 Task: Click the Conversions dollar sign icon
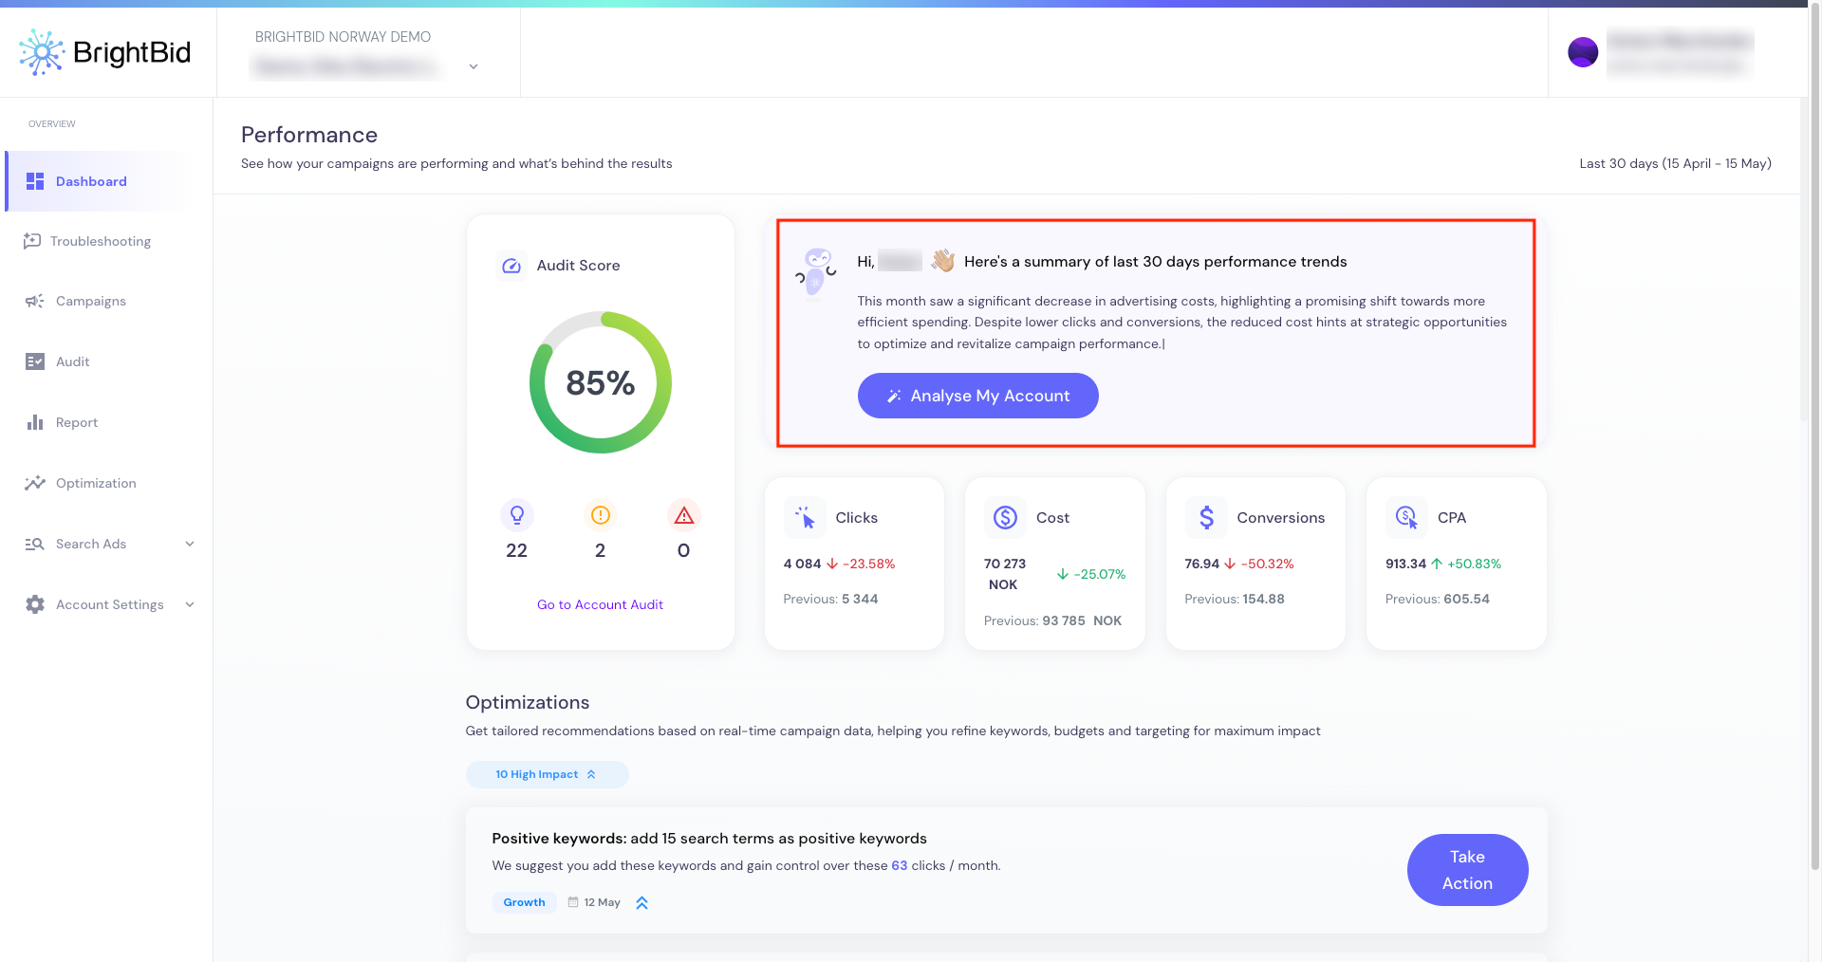click(x=1206, y=518)
